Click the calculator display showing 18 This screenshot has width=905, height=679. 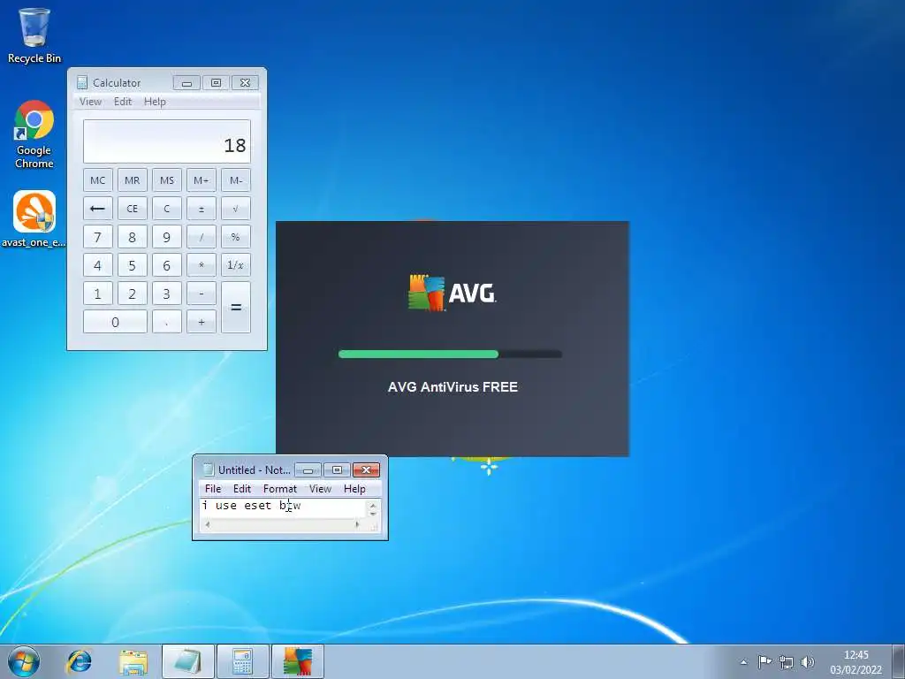167,141
